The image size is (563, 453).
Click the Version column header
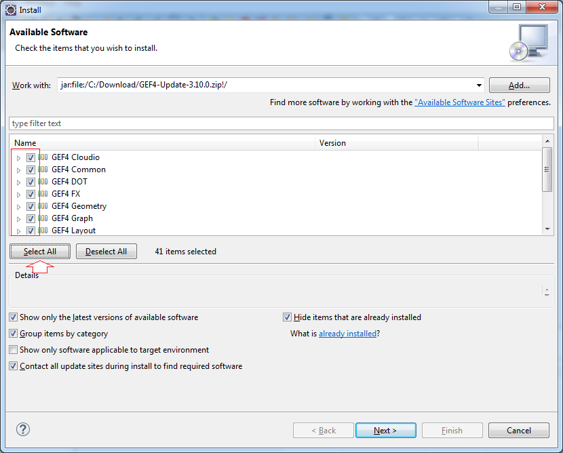pos(396,143)
